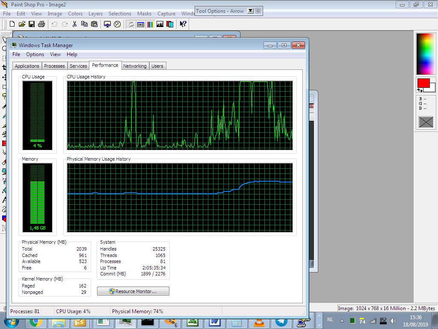Image resolution: width=438 pixels, height=329 pixels.
Task: Open Word from the taskbar
Action: (214, 323)
